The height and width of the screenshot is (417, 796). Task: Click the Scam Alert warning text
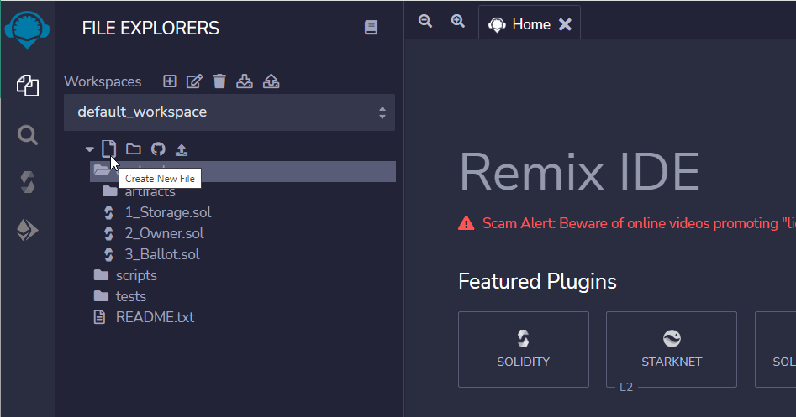click(x=639, y=223)
